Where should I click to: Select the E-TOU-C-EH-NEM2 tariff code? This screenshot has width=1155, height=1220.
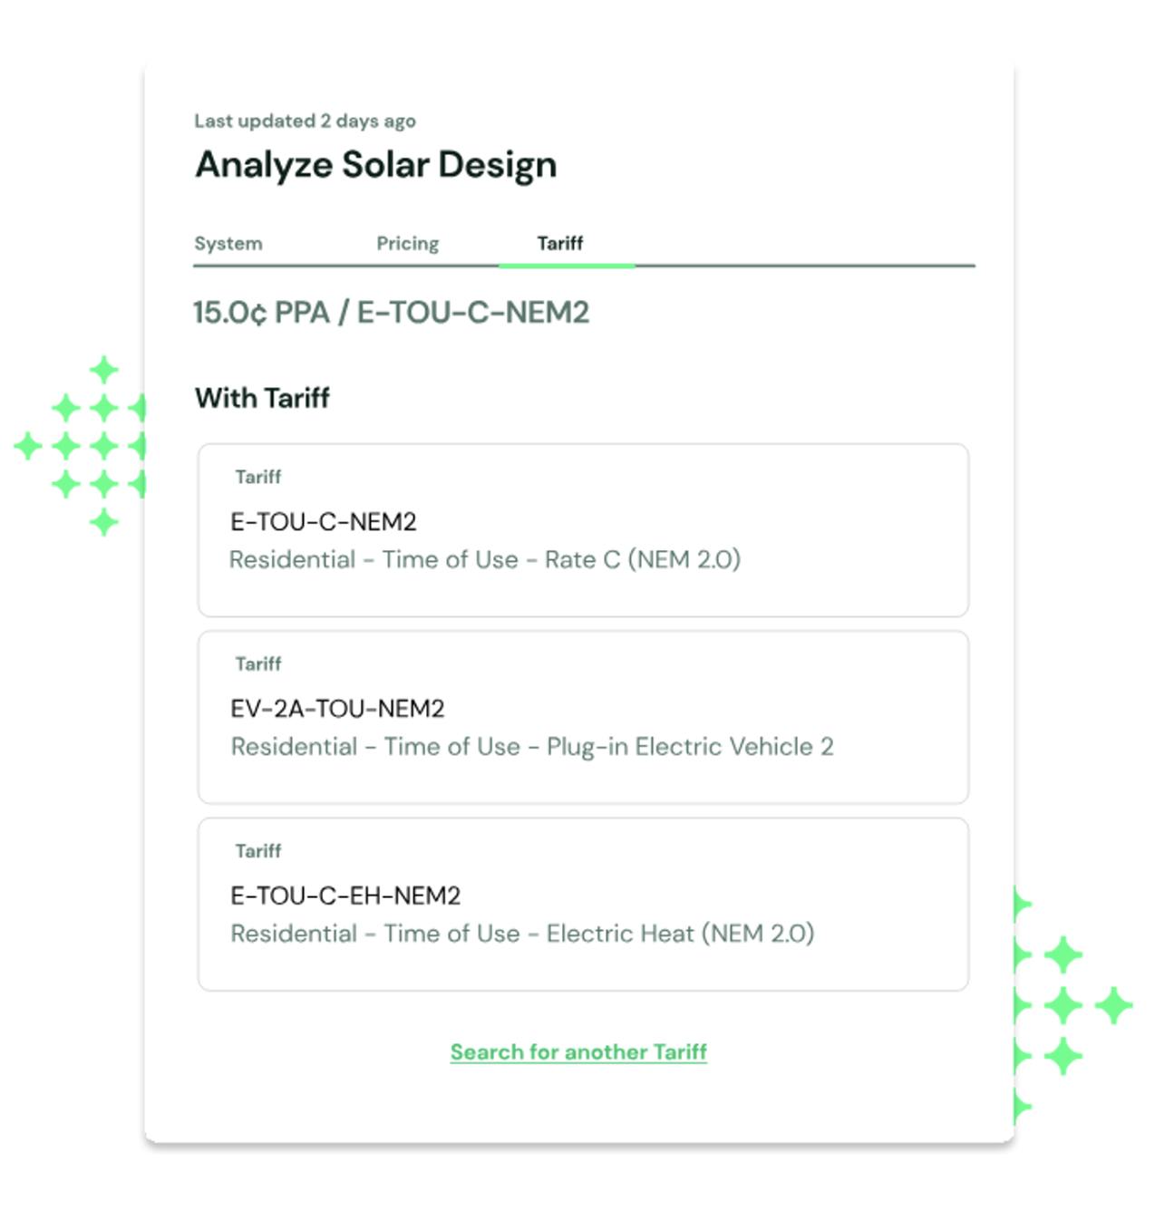[345, 896]
